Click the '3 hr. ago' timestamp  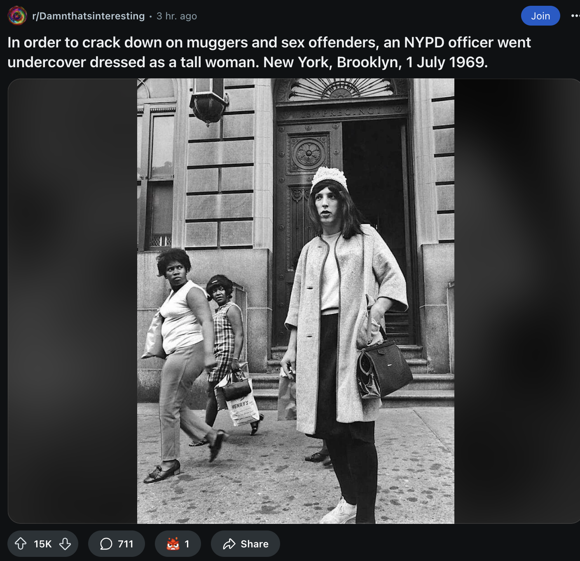pyautogui.click(x=177, y=16)
